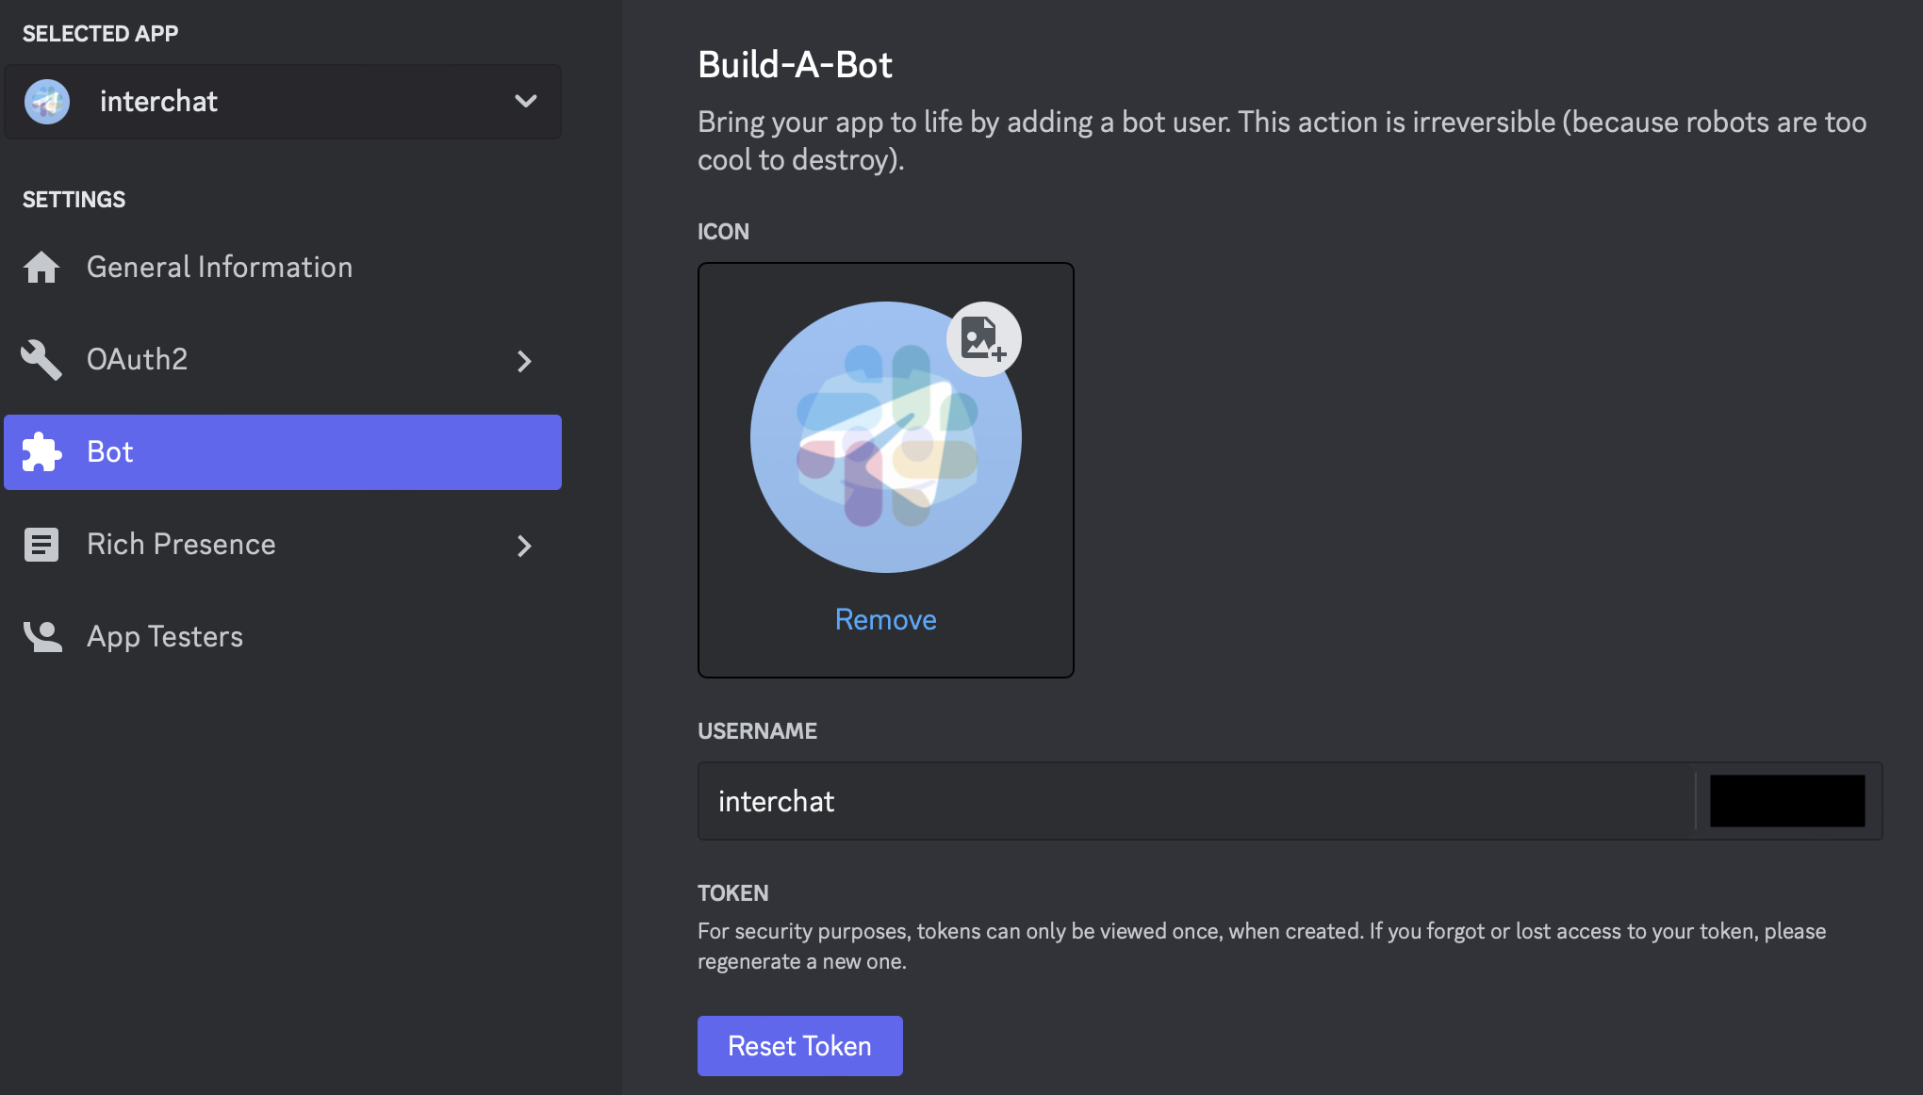The image size is (1923, 1095).
Task: Open the OAuth2 settings section
Action: [283, 360]
